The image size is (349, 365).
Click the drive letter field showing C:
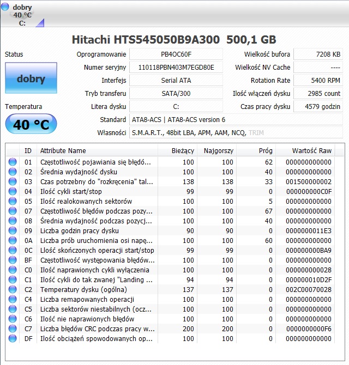pos(176,106)
